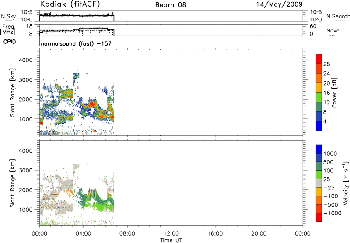Pick the gray segment of the velocity colorbar
Viewport: 350px width, 243px height.
click(319, 183)
